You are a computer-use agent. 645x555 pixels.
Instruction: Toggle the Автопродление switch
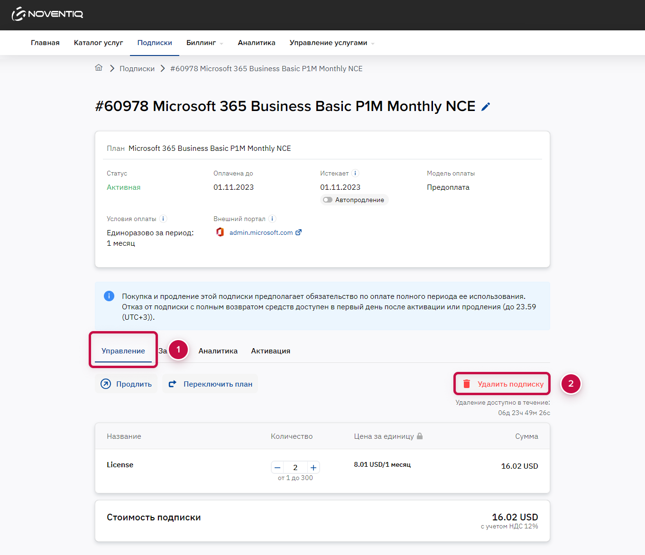point(328,200)
